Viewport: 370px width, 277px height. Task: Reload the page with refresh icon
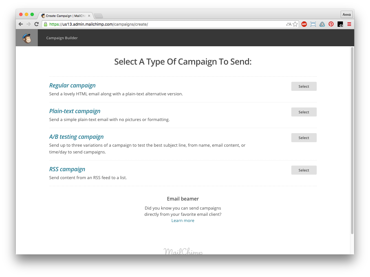(36, 24)
